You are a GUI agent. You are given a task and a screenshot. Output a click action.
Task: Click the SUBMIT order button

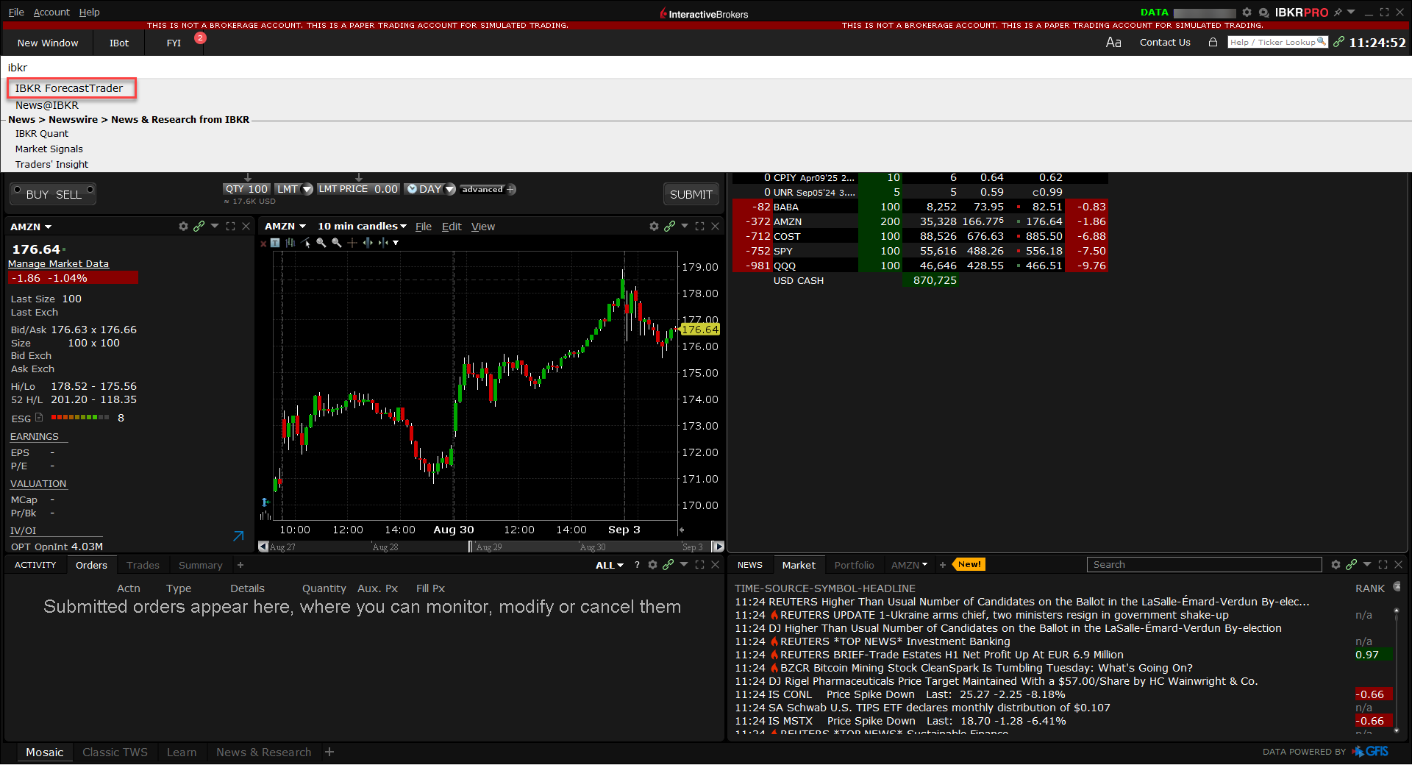[x=691, y=194]
